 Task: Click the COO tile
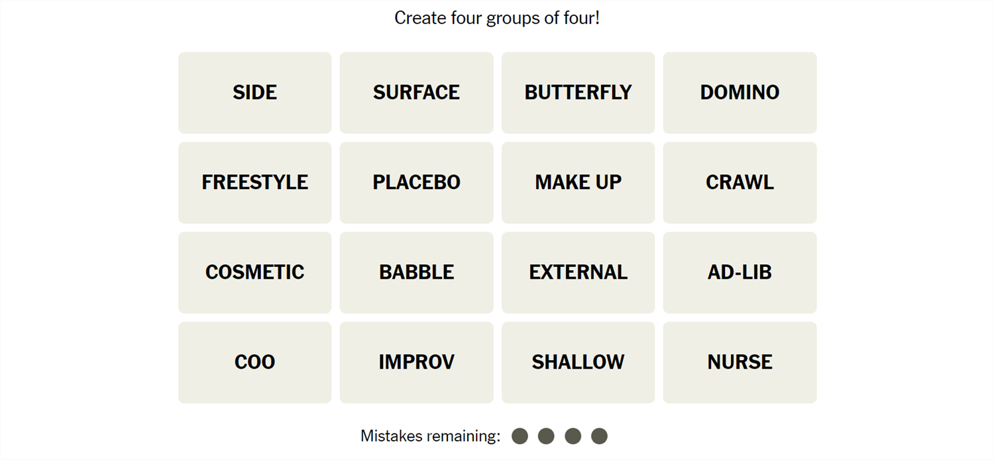[x=254, y=363]
